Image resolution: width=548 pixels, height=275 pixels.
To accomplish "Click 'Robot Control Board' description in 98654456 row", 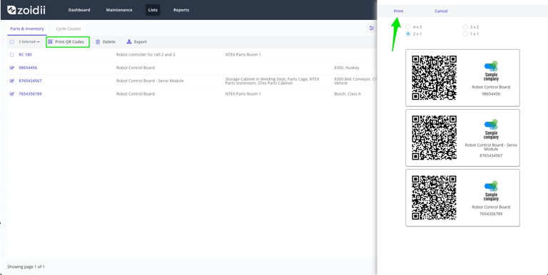I will pyautogui.click(x=136, y=68).
